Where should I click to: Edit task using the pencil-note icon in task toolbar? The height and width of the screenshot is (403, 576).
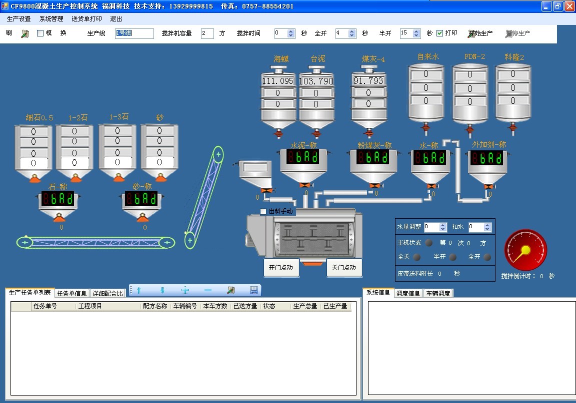(230, 290)
